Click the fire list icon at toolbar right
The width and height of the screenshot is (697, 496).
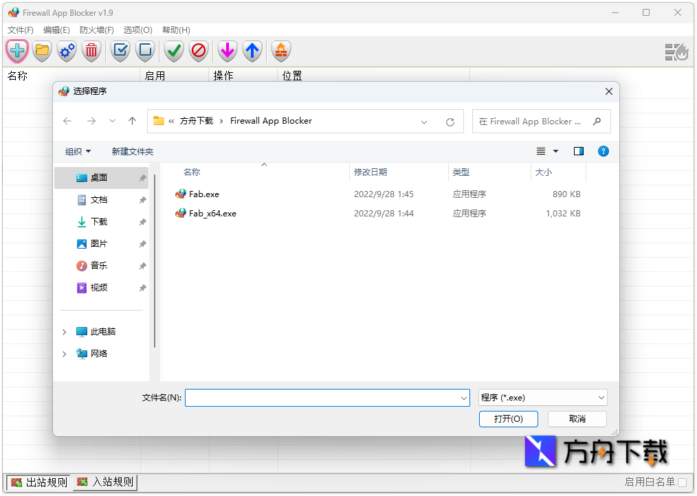(676, 52)
